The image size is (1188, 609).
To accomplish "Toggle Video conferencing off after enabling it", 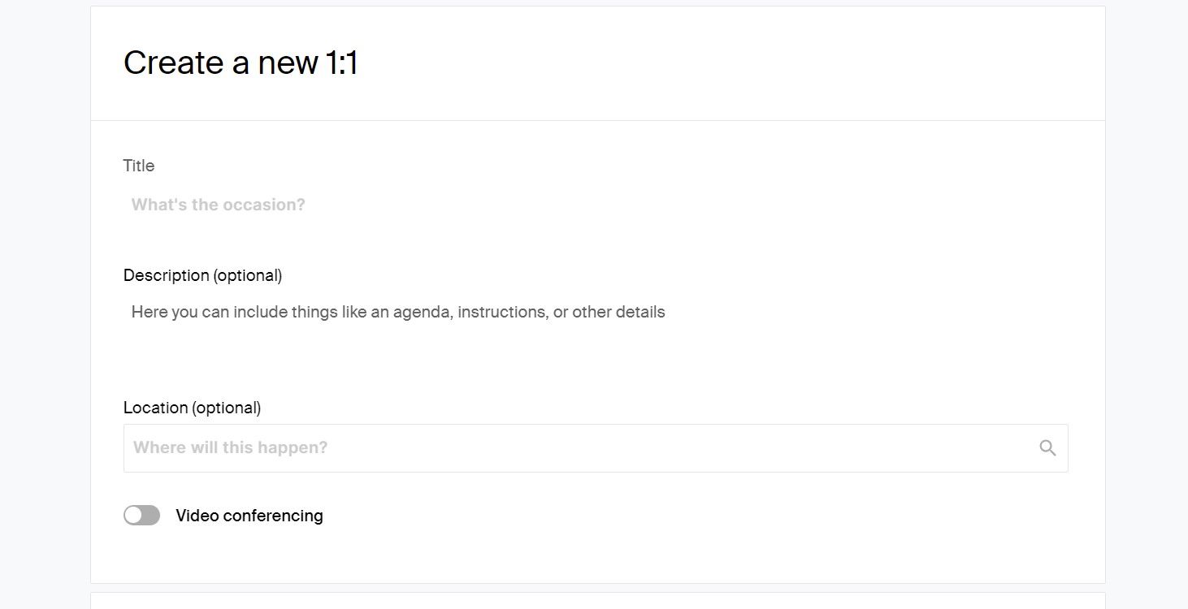I will [141, 515].
